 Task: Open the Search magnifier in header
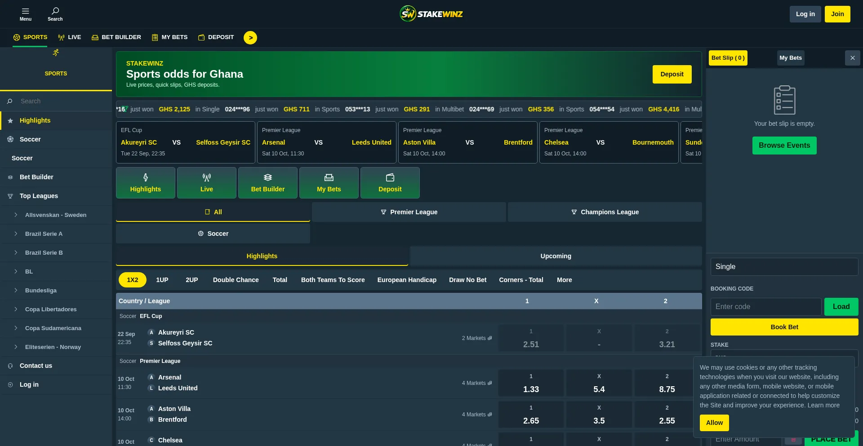55,11
